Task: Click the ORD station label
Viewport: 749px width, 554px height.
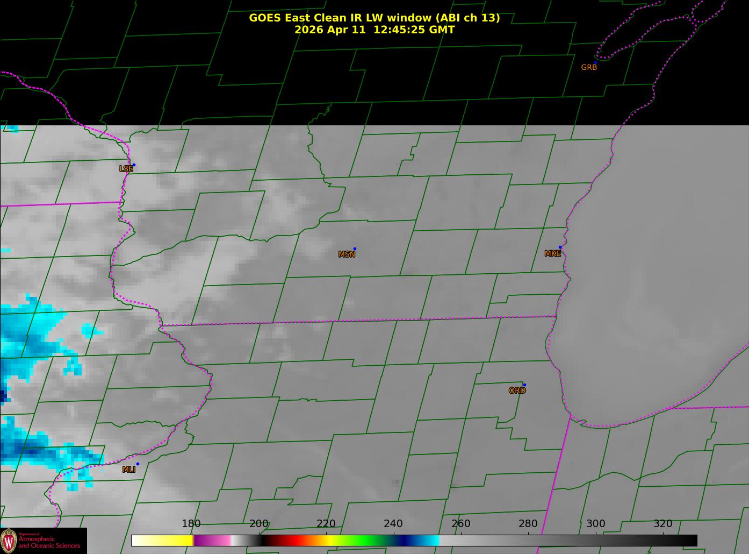Action: (x=517, y=391)
